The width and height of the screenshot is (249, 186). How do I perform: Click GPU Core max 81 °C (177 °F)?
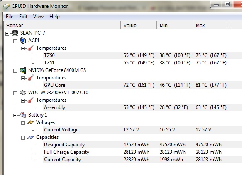click(x=211, y=85)
